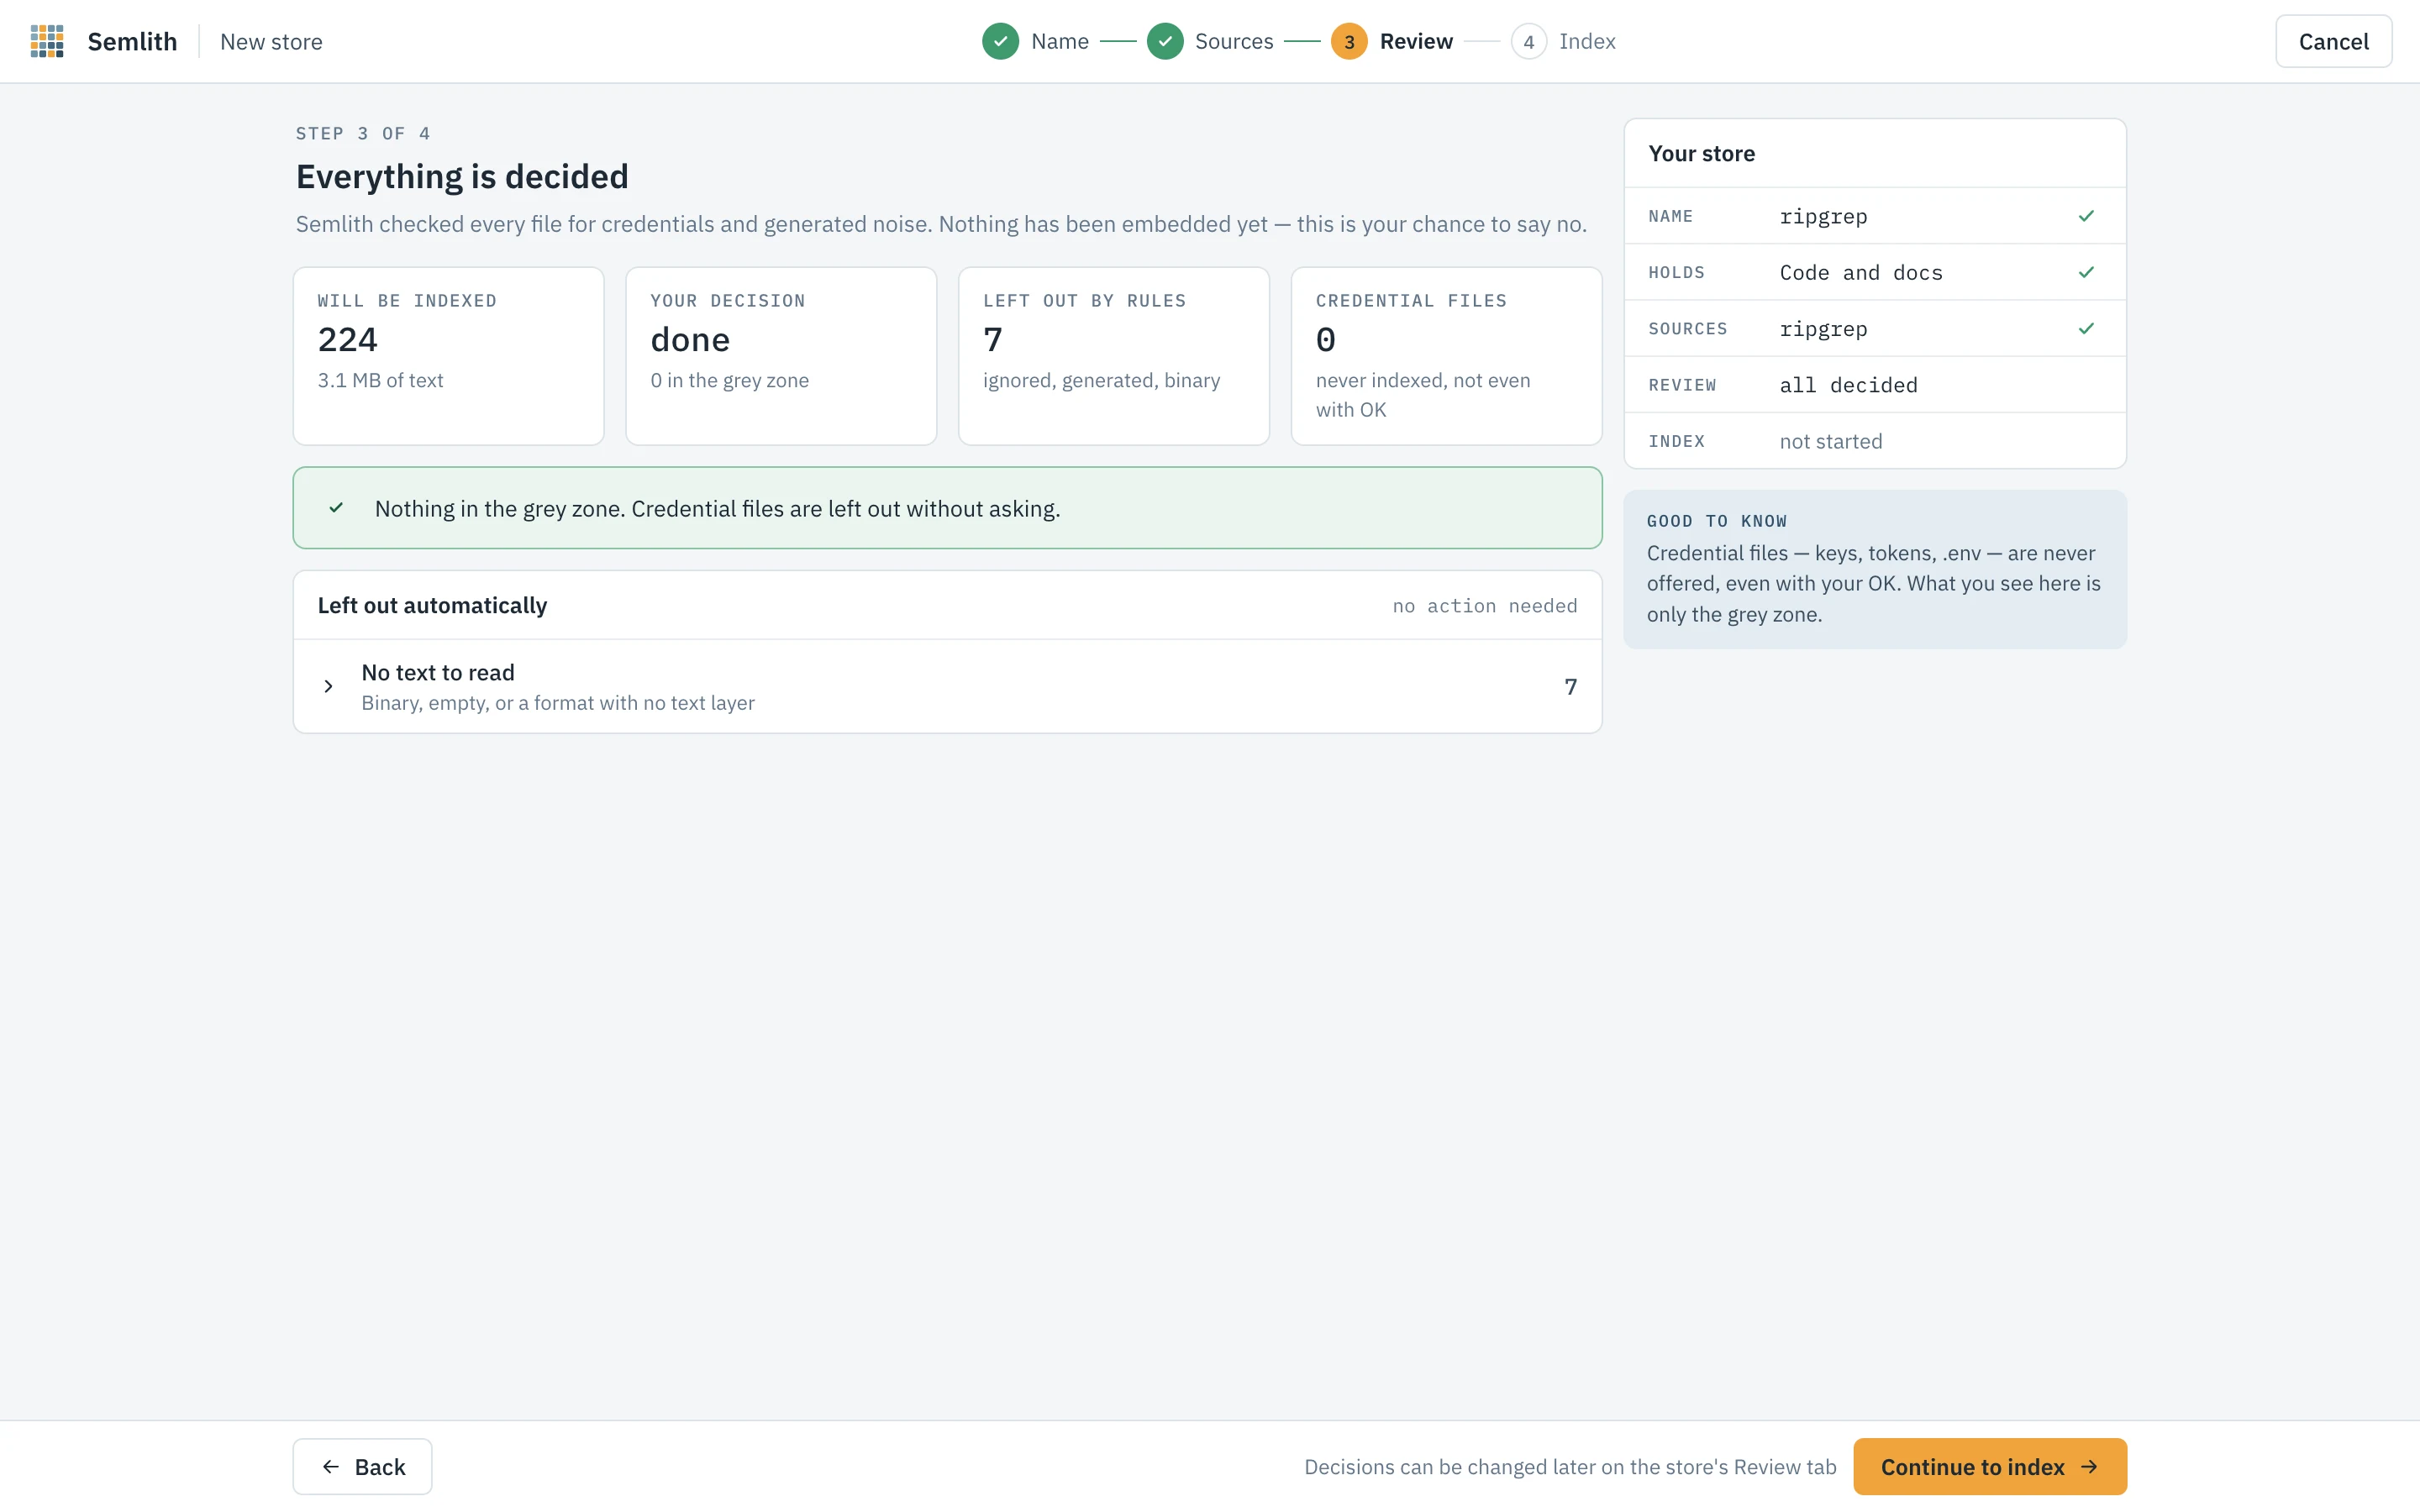This screenshot has width=2420, height=1512.
Task: Click the Semlith grid logo icon
Action: coord(47,41)
